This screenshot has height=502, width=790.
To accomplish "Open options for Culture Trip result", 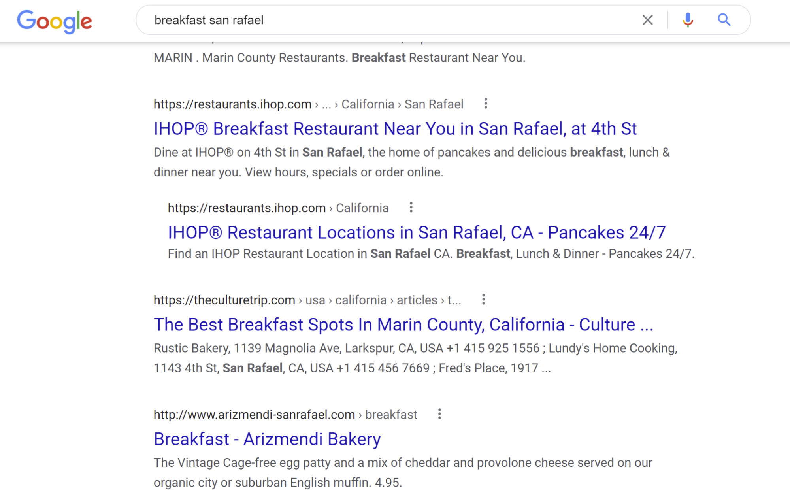I will (x=483, y=300).
